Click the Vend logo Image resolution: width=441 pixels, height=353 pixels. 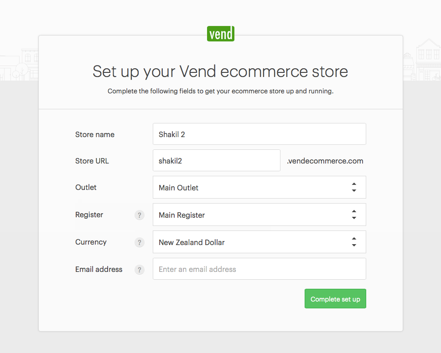221,34
